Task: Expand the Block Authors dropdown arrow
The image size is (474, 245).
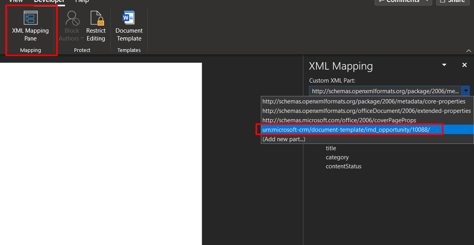Action: click(x=84, y=39)
